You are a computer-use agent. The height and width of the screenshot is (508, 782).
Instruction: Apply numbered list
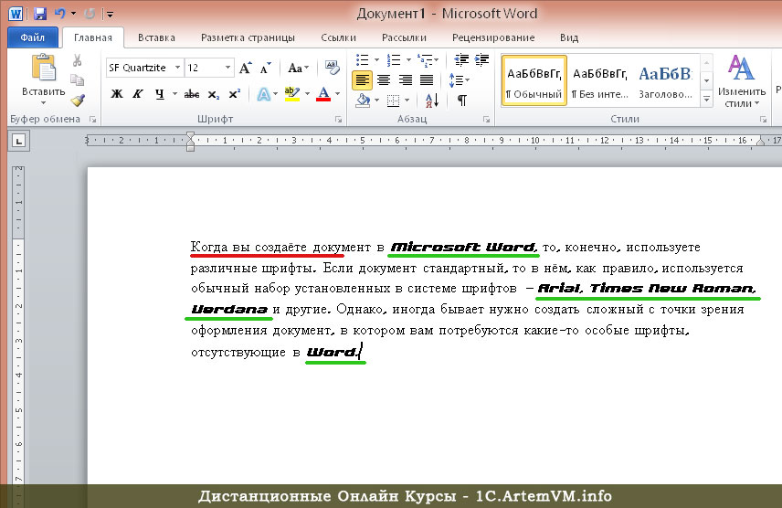[x=394, y=60]
